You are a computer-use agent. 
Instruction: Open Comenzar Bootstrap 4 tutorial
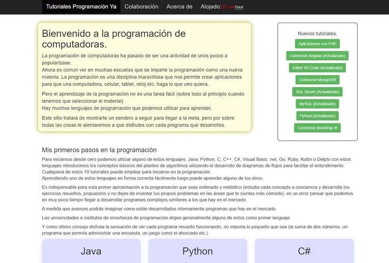(x=317, y=128)
